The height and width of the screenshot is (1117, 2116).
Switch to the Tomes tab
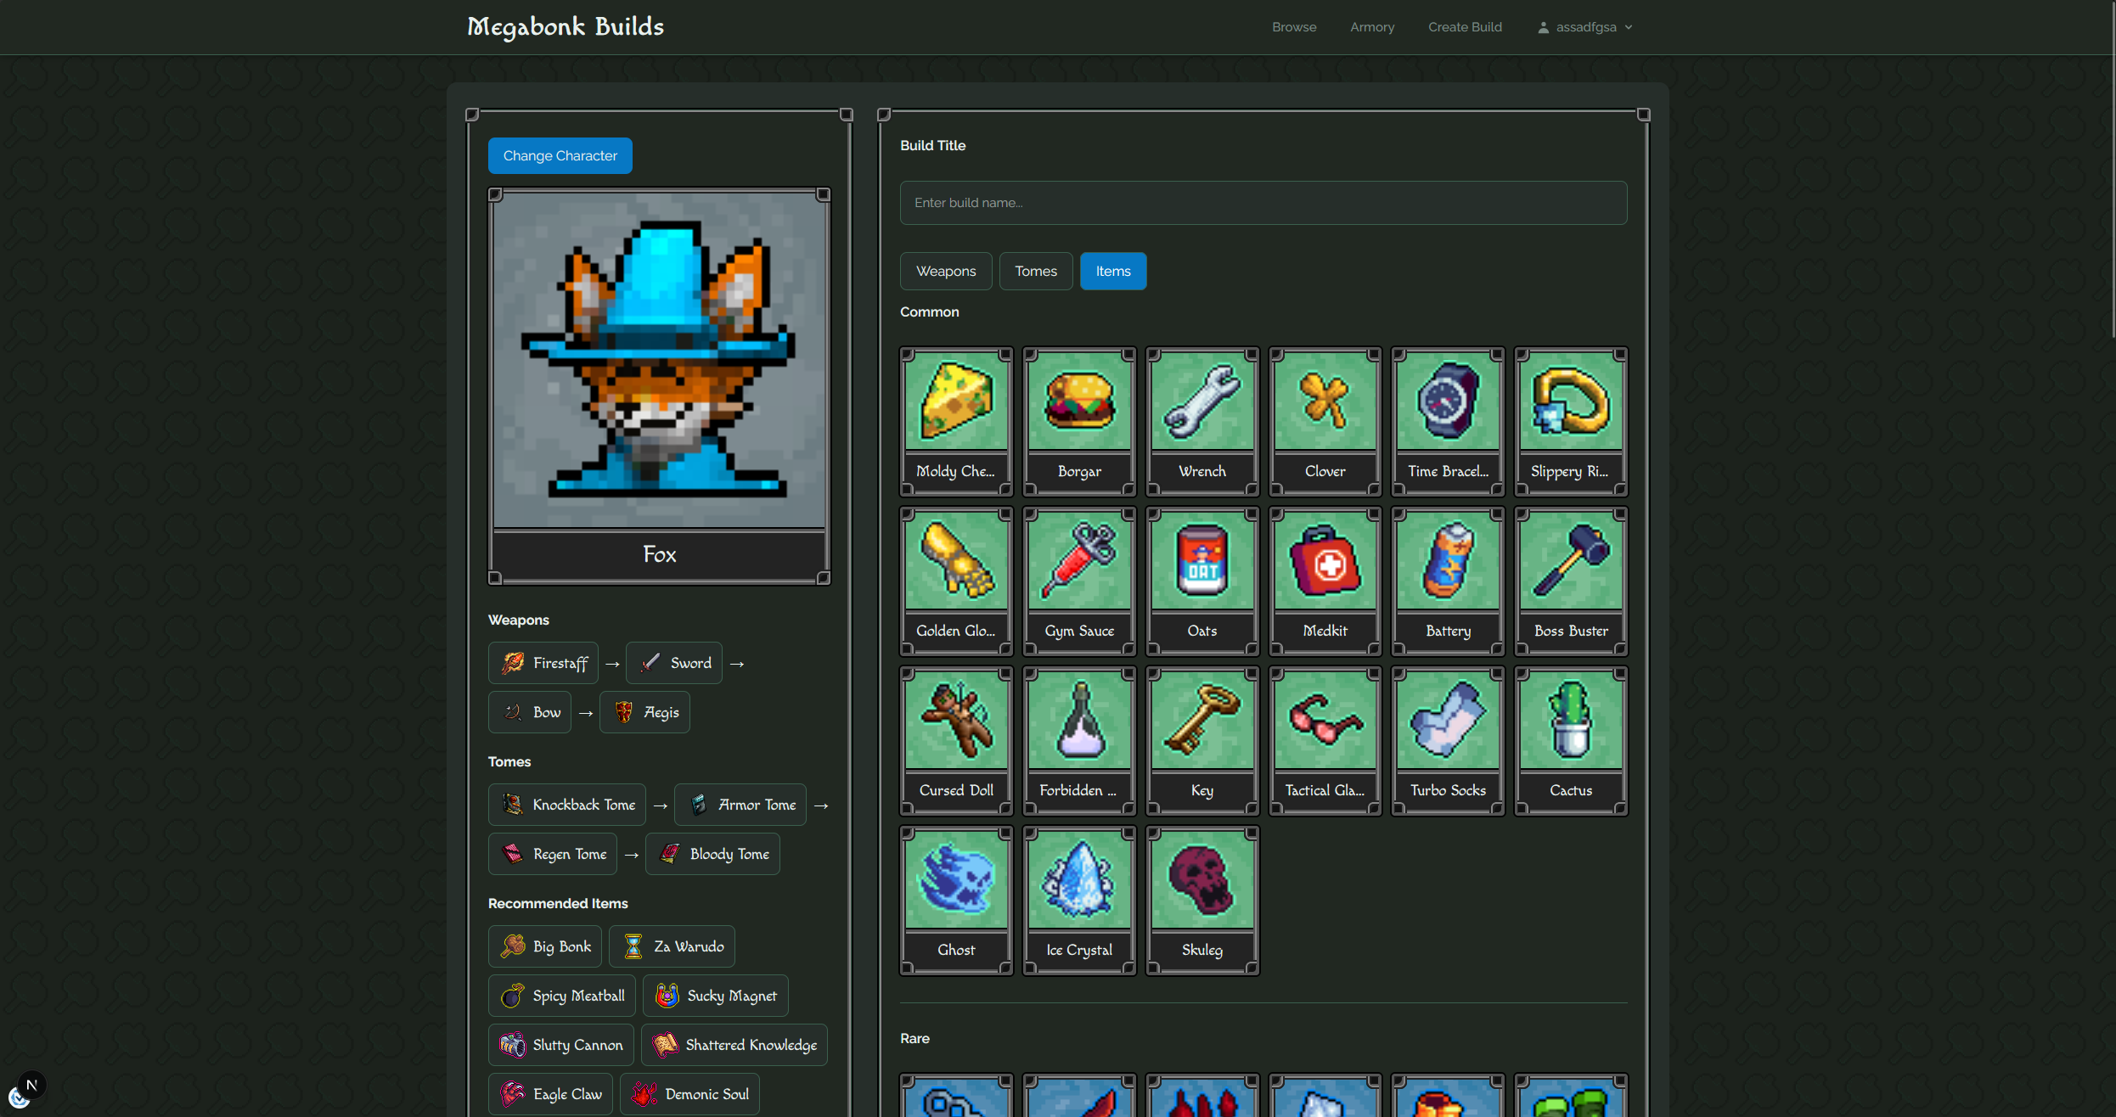1035,272
